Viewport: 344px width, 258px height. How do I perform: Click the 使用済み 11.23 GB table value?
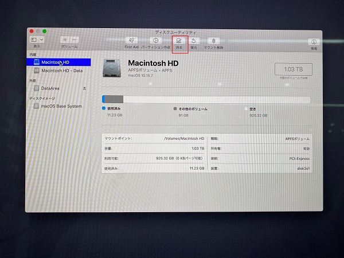pyautogui.click(x=197, y=168)
